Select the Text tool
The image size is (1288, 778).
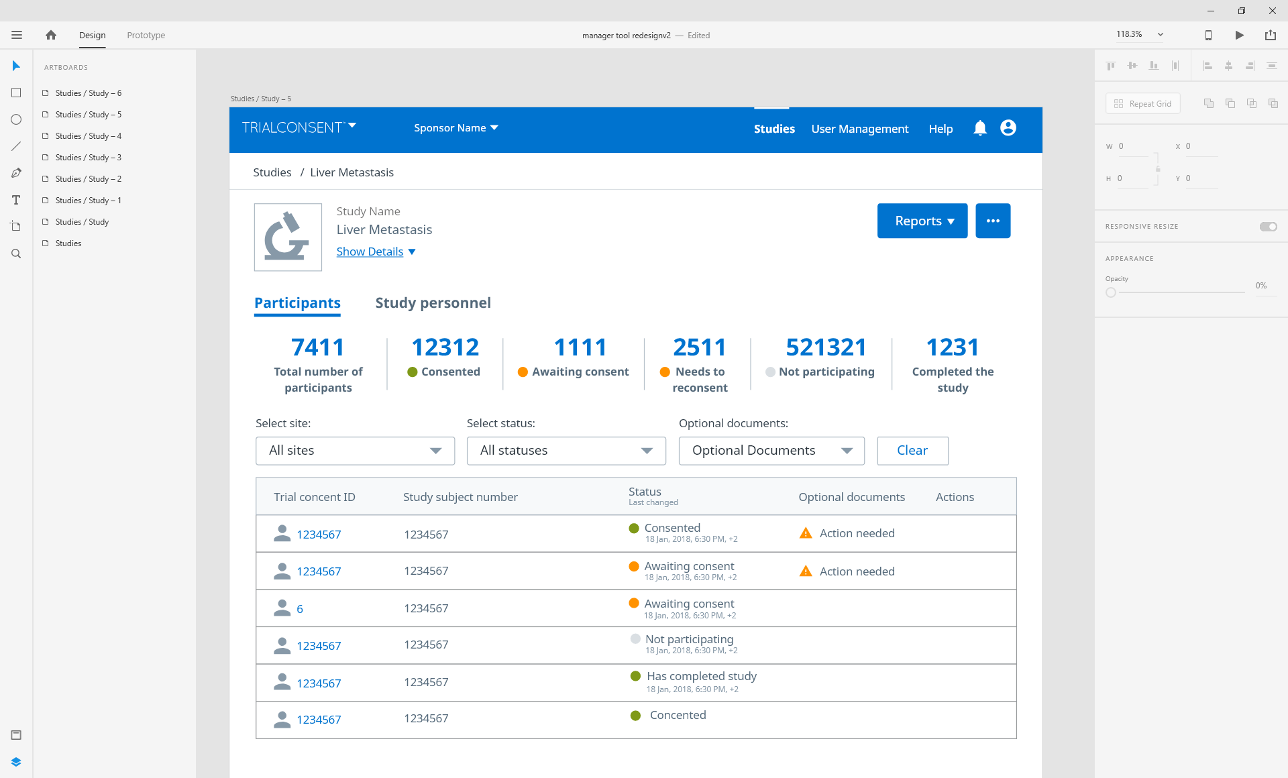coord(16,200)
